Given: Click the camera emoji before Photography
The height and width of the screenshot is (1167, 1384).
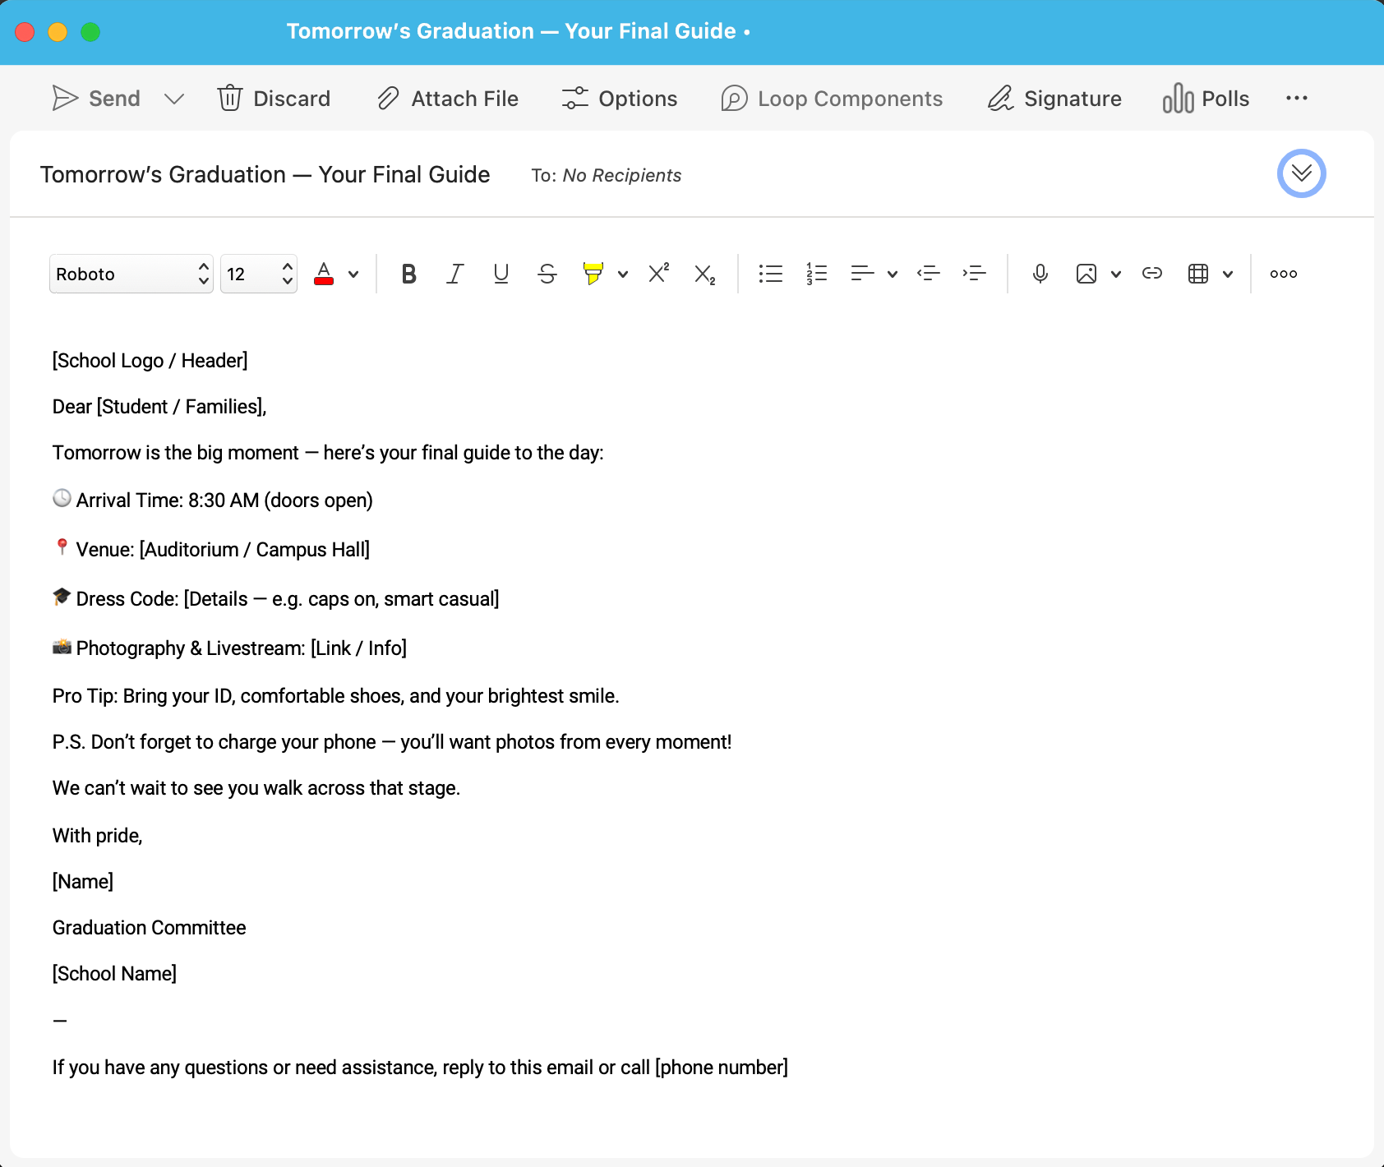Looking at the screenshot, I should (x=62, y=647).
